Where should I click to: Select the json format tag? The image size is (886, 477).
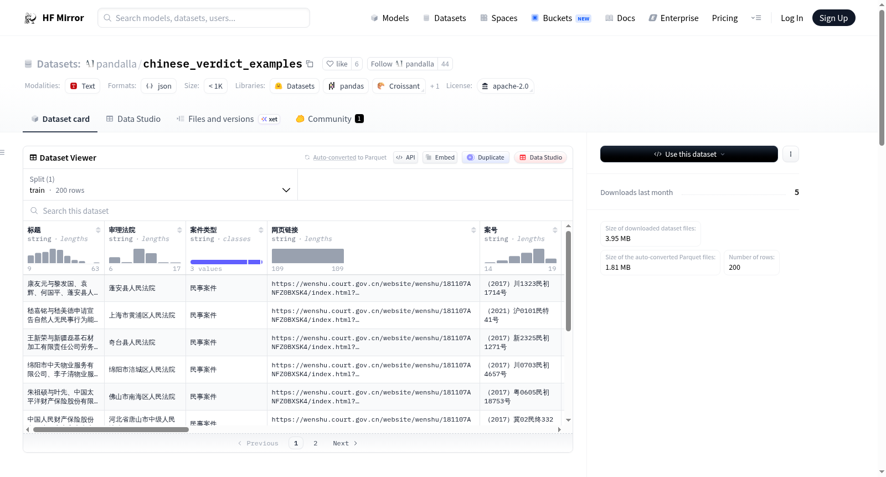159,86
